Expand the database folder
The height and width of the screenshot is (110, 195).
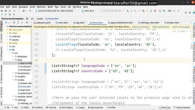(13, 57)
